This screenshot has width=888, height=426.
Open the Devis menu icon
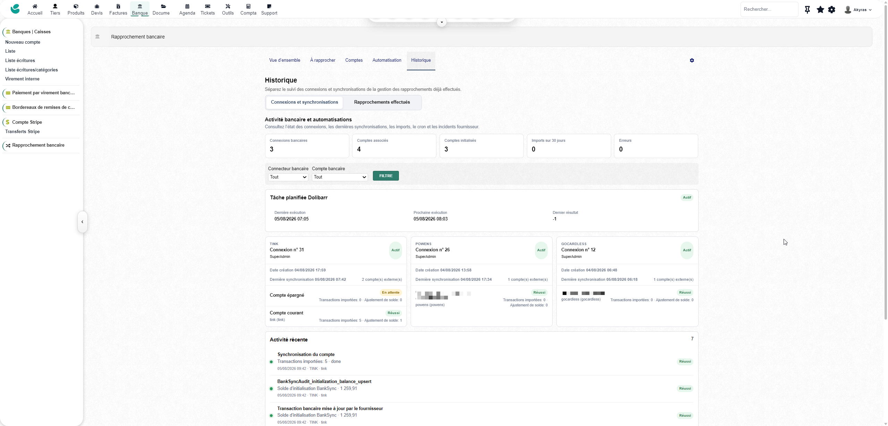97,6
